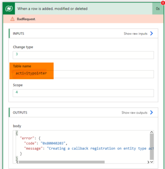The image size is (165, 169).
Task: Click the red error badge icon
Action: (x=163, y=3)
